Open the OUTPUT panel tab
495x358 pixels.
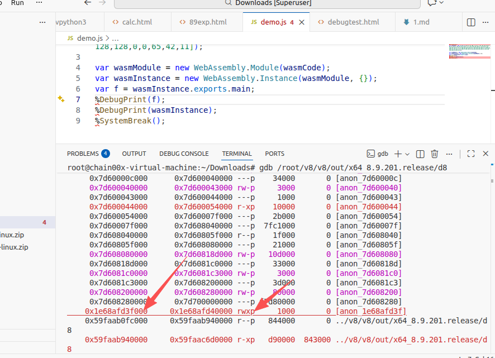(x=134, y=154)
